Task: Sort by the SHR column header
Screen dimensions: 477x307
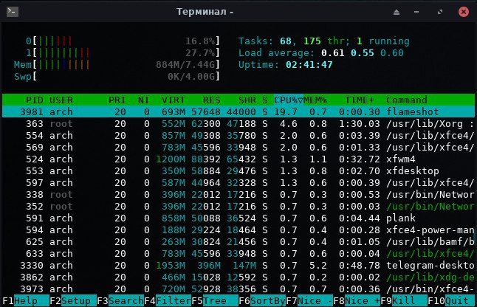Action: (x=247, y=100)
